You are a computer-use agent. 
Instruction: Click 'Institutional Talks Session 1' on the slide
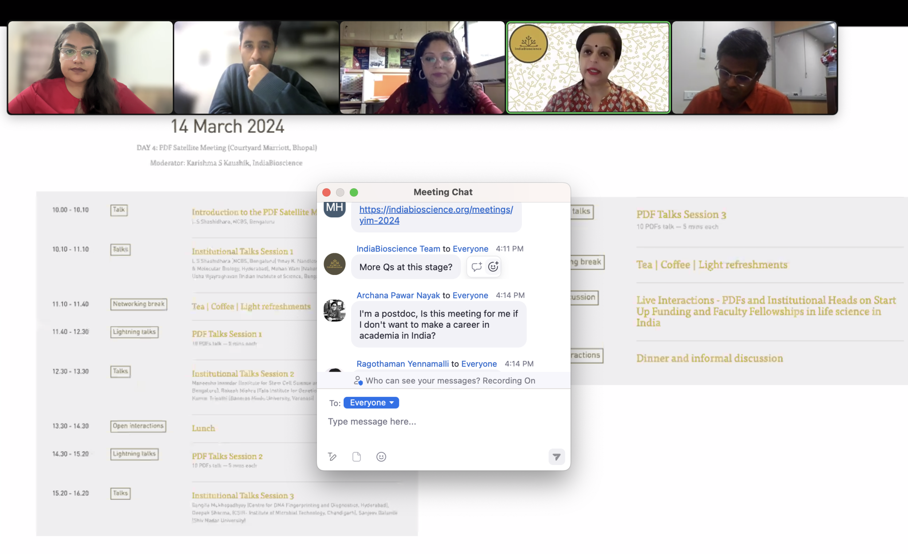(243, 252)
